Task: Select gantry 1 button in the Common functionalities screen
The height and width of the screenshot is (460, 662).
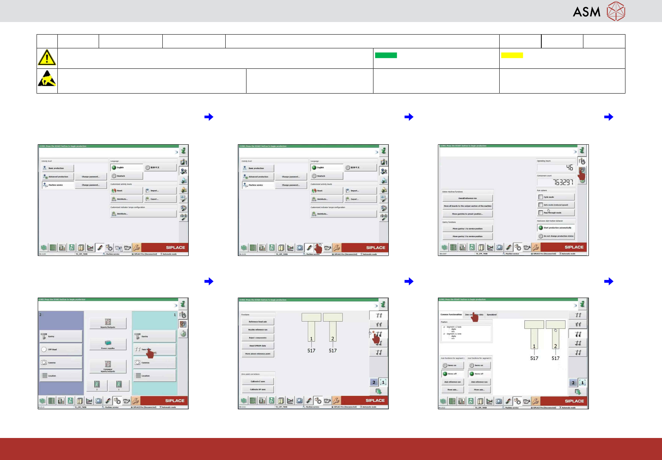Action: coord(583,383)
